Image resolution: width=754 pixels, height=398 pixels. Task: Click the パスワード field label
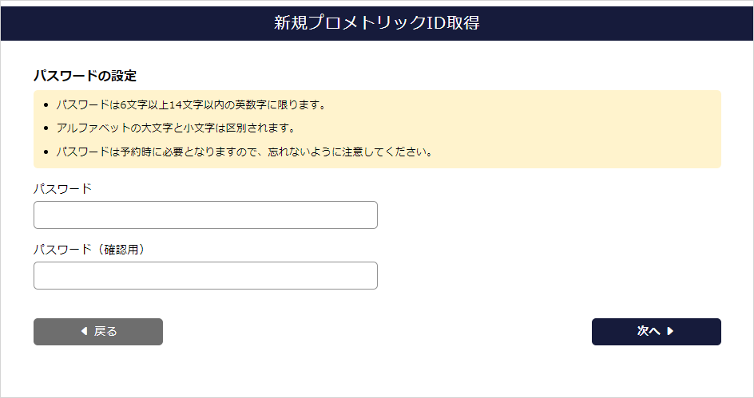click(62, 189)
